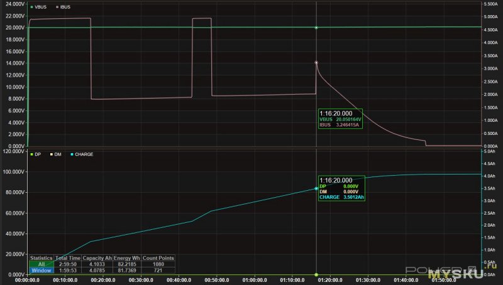The height and width of the screenshot is (285, 503).
Task: Click the Statistics header cell
Action: point(41,257)
